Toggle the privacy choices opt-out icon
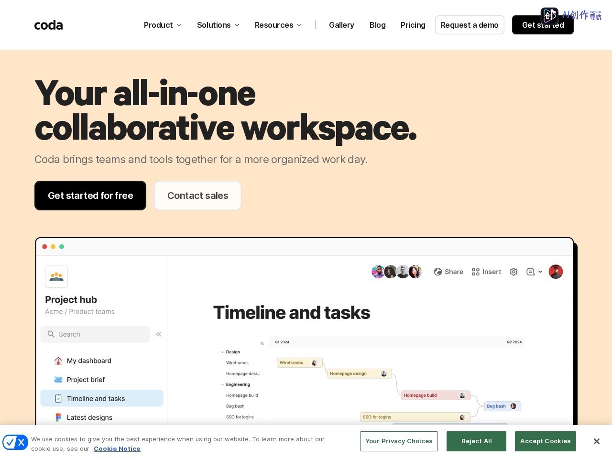 15,442
